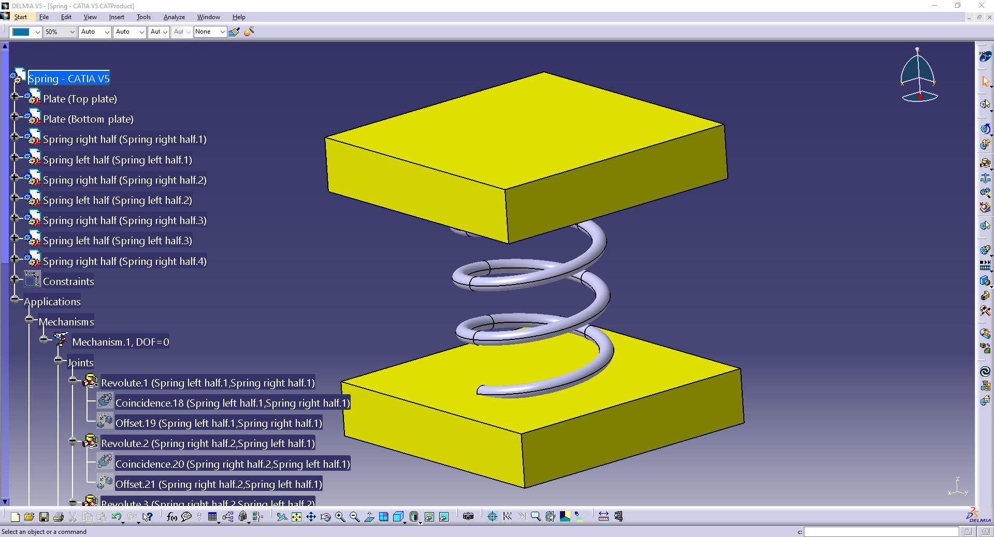This screenshot has height=537, width=994.
Task: Click the Zoom Out magnifier
Action: tap(354, 516)
